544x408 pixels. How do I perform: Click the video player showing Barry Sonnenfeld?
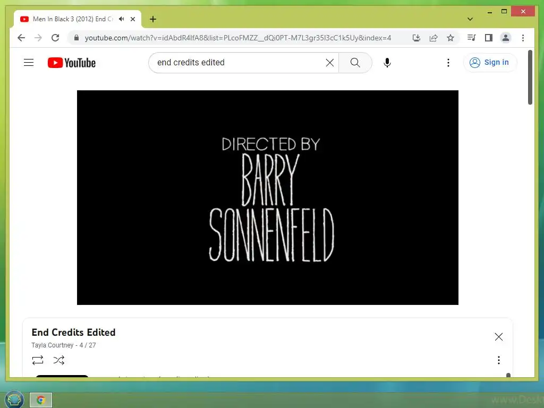[268, 198]
